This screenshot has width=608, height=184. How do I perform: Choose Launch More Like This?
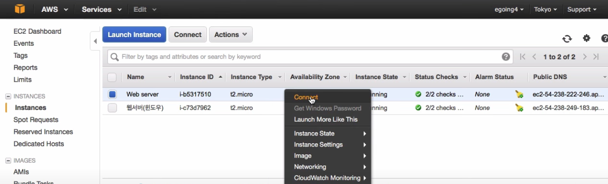click(325, 119)
